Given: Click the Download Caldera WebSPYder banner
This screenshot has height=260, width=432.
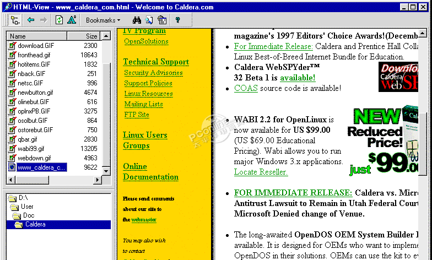Looking at the screenshot, I should coord(398,77).
